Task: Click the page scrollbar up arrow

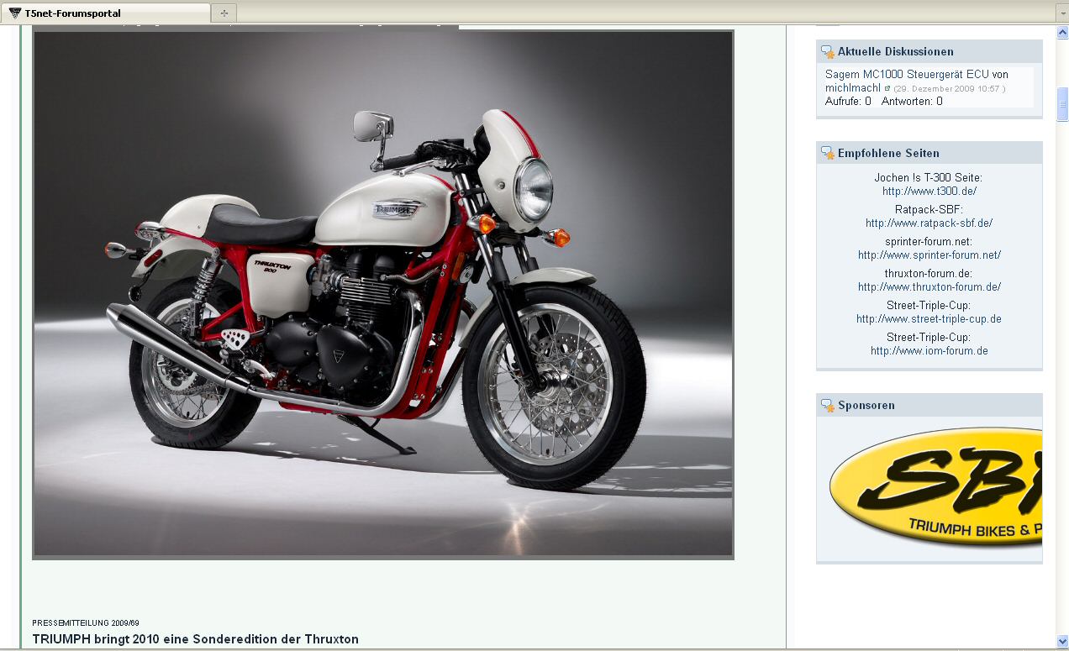Action: pyautogui.click(x=1062, y=33)
